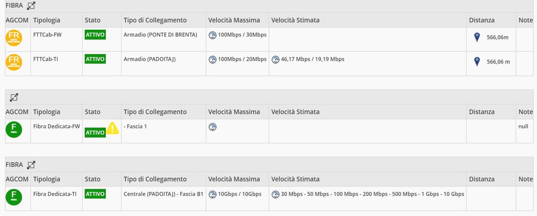Screen dimensions: 537x216
Task: Click the map pin icon in FTTCab-FW row
Action: click(x=477, y=37)
